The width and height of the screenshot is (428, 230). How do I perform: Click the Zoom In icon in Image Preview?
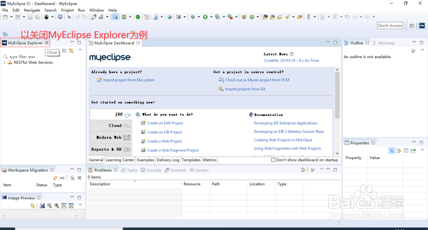pyautogui.click(x=56, y=206)
